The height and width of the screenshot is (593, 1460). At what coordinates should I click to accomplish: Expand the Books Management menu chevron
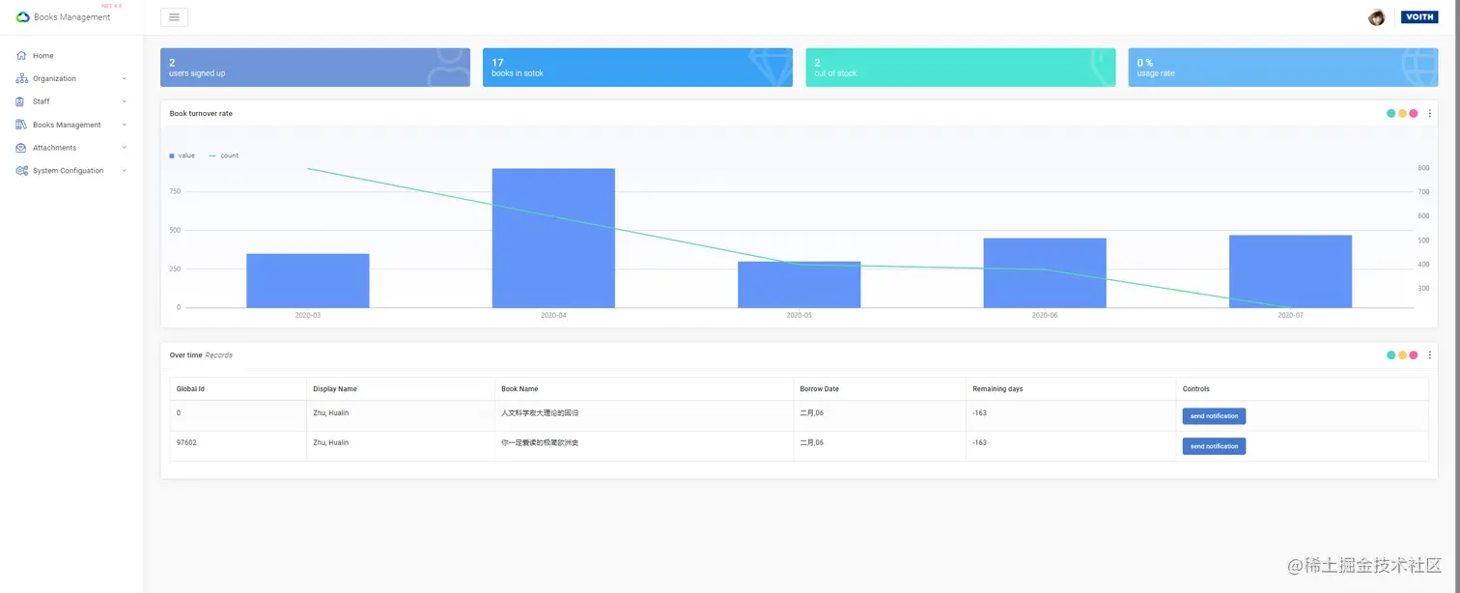tap(125, 125)
